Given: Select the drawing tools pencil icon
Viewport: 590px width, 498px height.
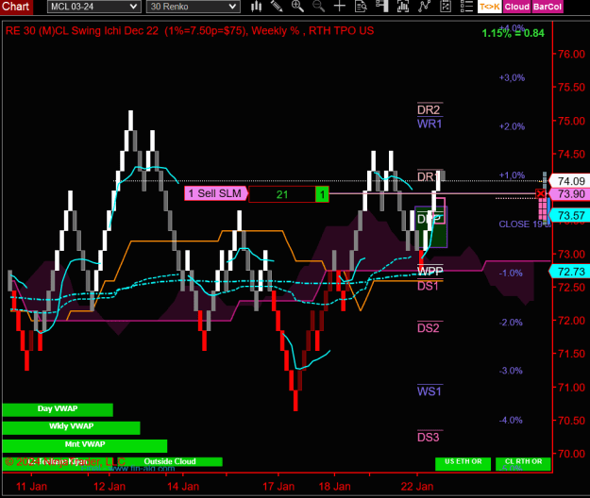Looking at the screenshot, I should tap(277, 6).
